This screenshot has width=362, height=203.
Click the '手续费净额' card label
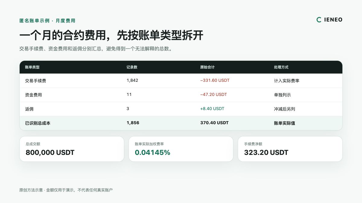pos(253,144)
